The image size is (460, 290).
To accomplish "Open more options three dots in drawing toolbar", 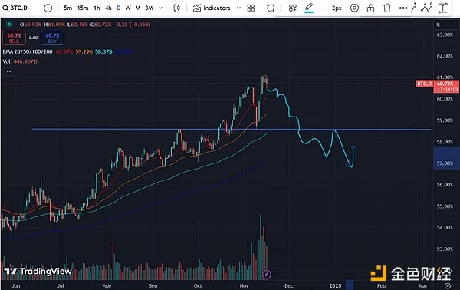I will tap(403, 8).
